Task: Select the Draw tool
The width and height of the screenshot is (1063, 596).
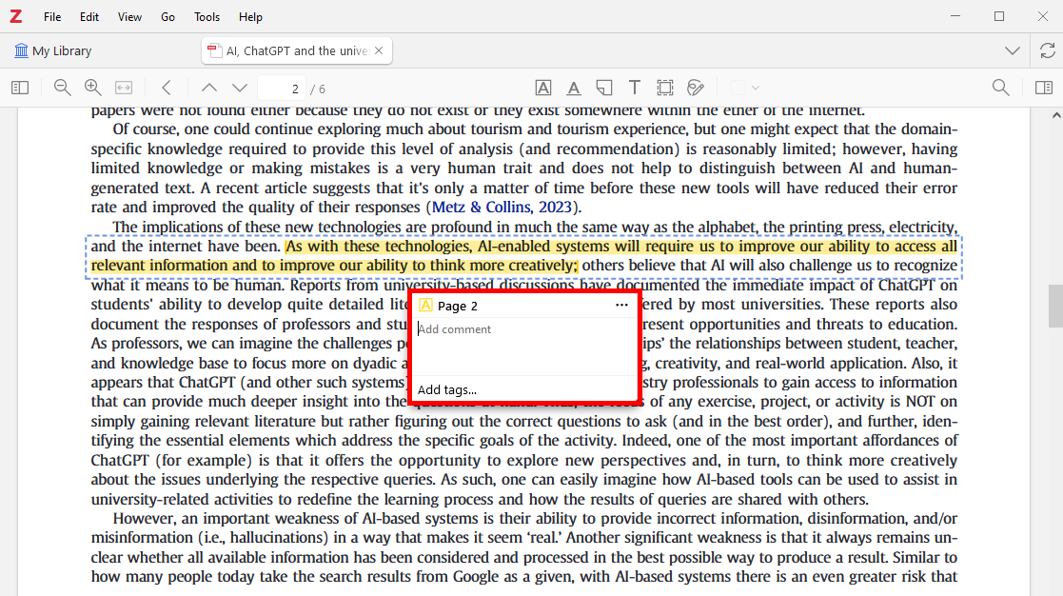Action: point(696,88)
